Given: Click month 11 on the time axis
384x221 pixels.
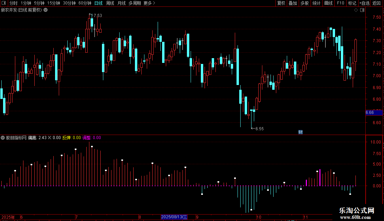Looking at the screenshot, I should tap(306, 217).
